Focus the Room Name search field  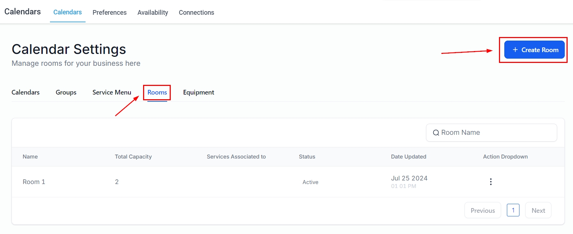coord(496,133)
